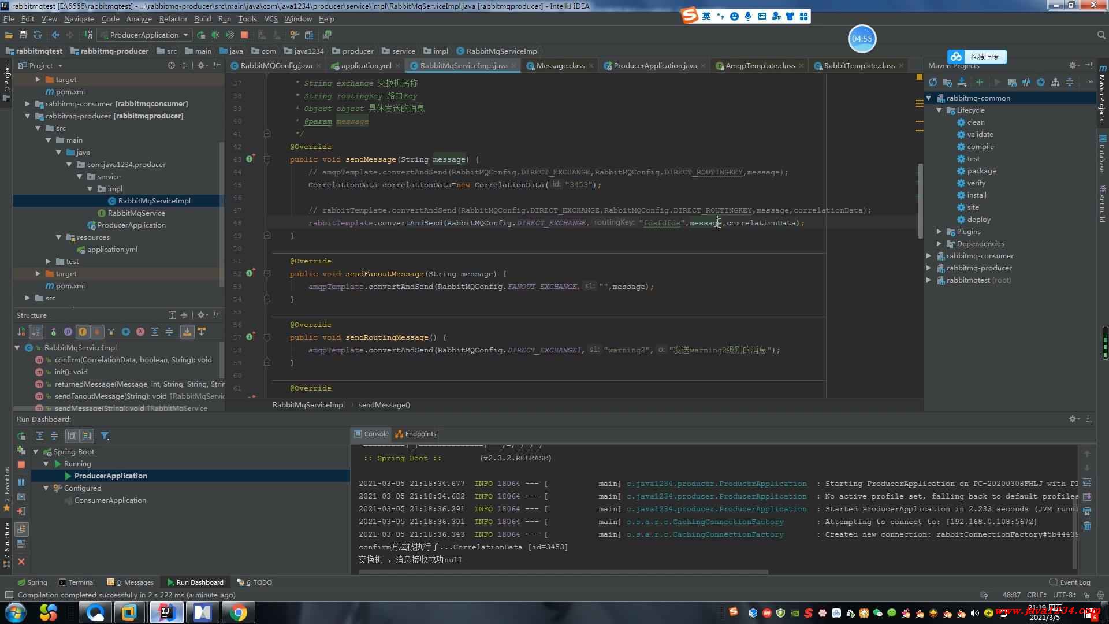This screenshot has width=1109, height=624.
Task: Open Terminal tool window button
Action: (x=77, y=582)
